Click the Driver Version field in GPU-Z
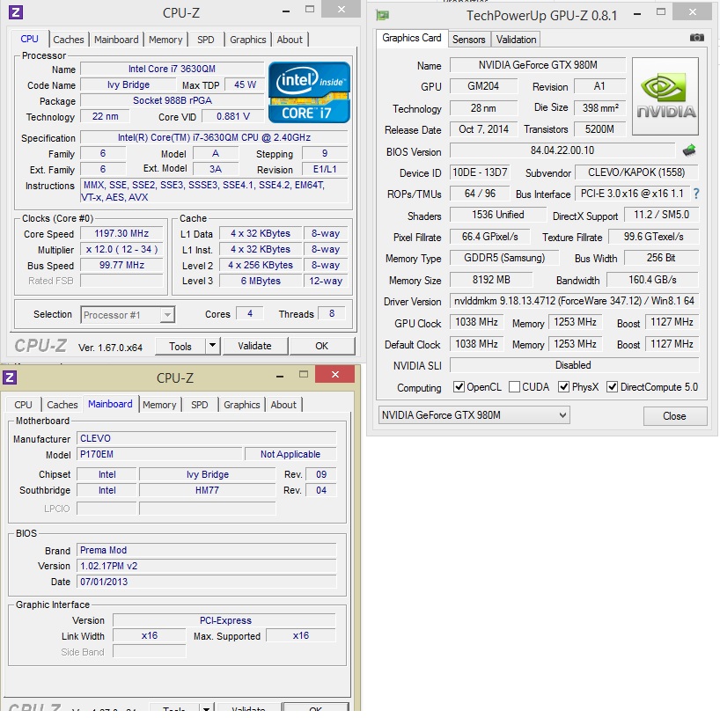Image resolution: width=720 pixels, height=718 pixels. pyautogui.click(x=574, y=301)
